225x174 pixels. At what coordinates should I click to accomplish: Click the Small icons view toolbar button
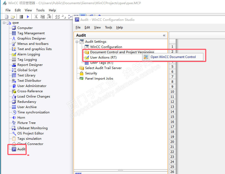tap(64, 17)
